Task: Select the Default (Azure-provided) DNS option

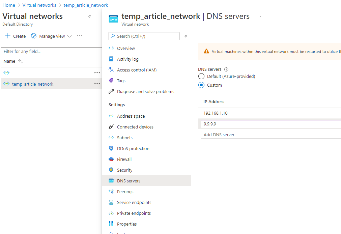Action: 201,76
